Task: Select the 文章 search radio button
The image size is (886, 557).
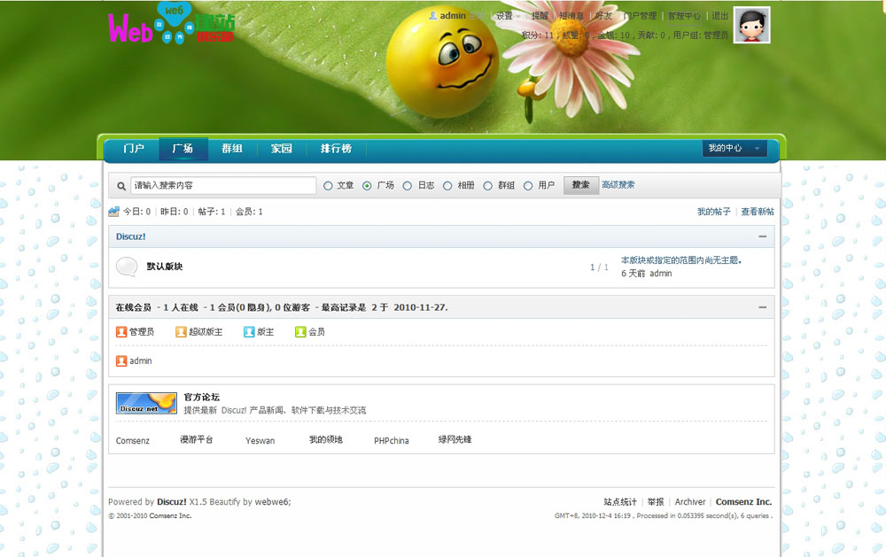Action: click(x=328, y=186)
